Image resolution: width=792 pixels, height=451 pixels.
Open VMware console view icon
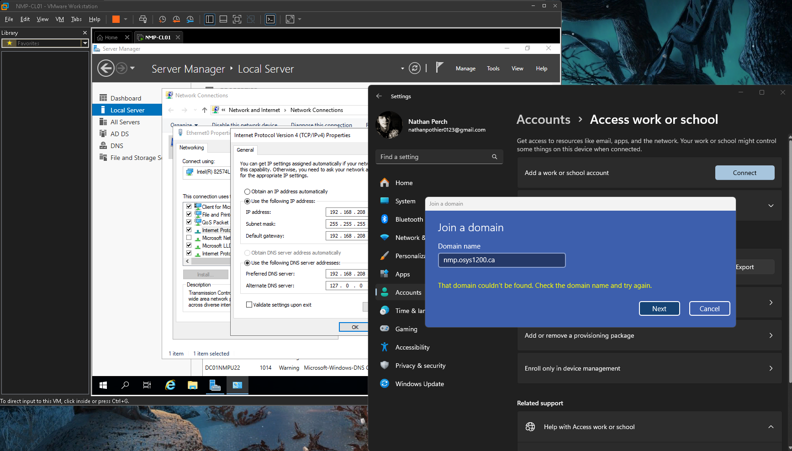click(x=270, y=19)
